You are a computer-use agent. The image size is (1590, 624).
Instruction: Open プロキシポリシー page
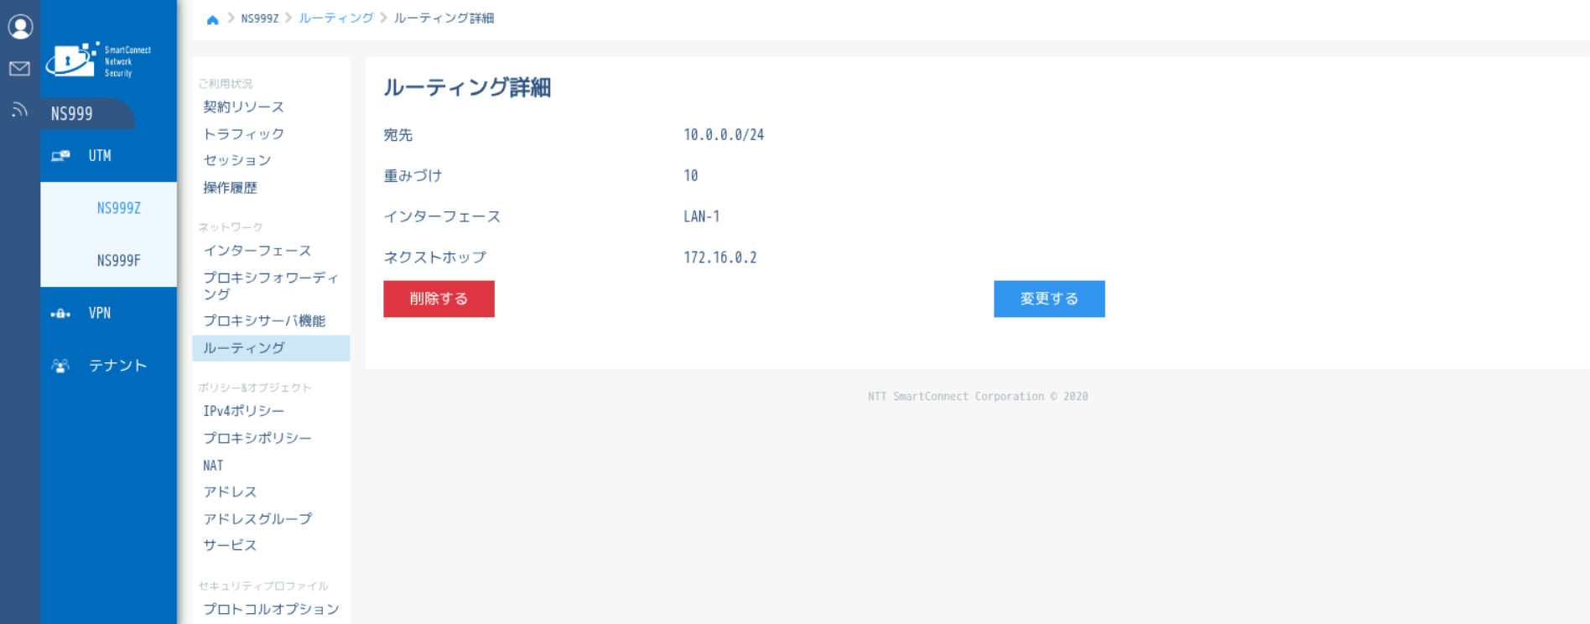[257, 439]
